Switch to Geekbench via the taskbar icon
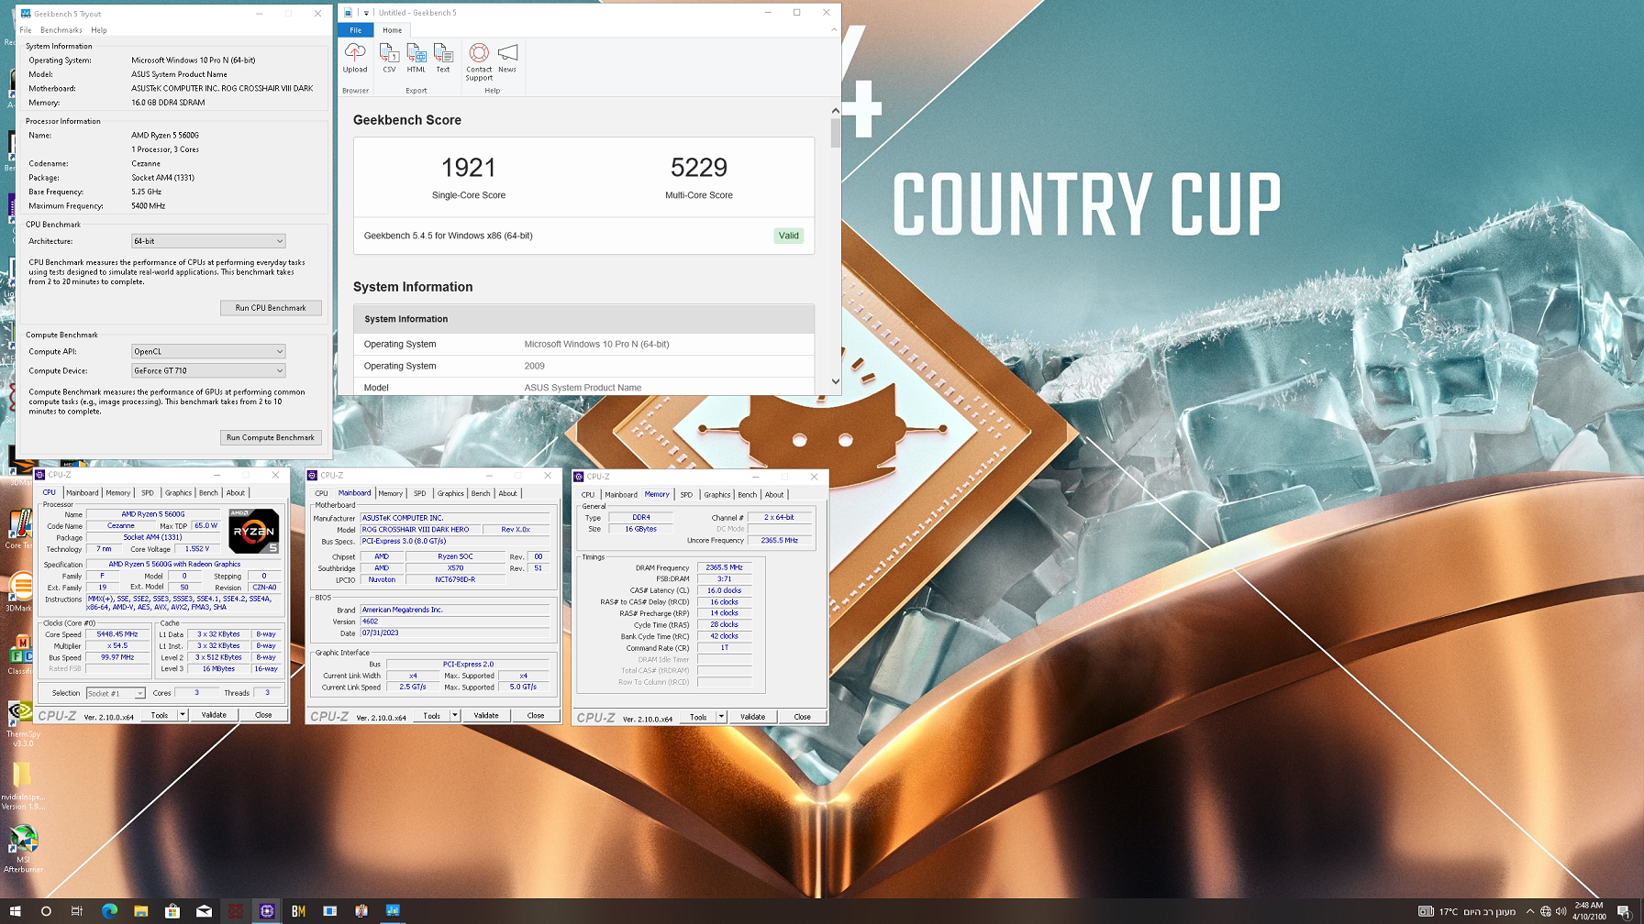Screen dimensions: 1644x924 [393, 911]
